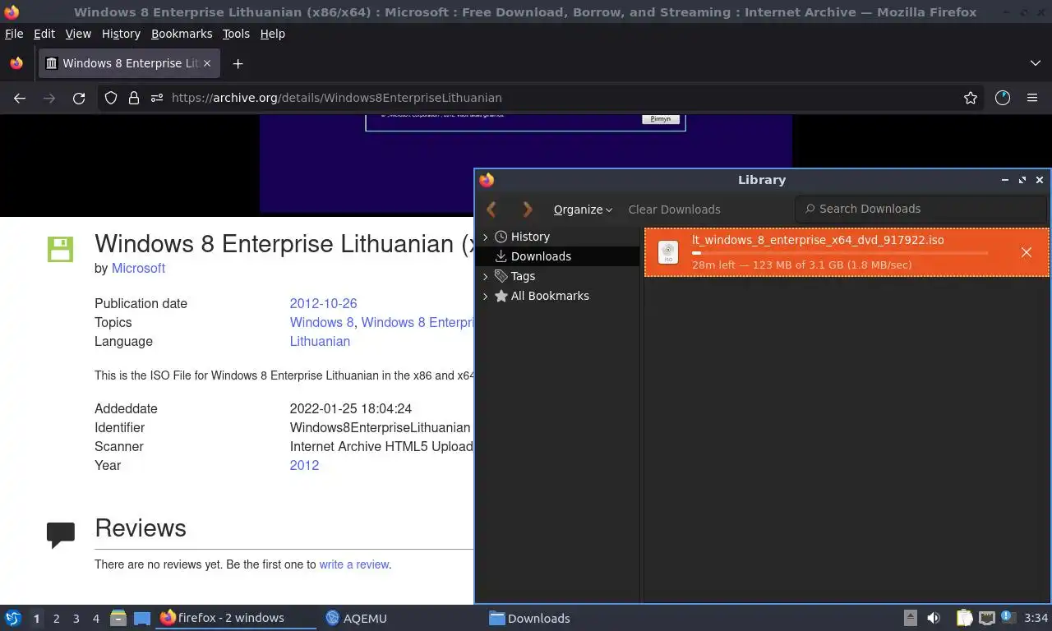This screenshot has height=631, width=1052.
Task: Click the Microsoft author link
Action: (138, 268)
